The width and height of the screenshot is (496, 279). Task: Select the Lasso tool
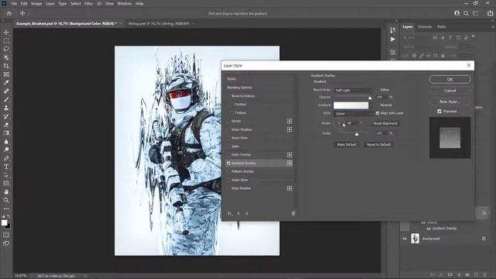[6, 49]
